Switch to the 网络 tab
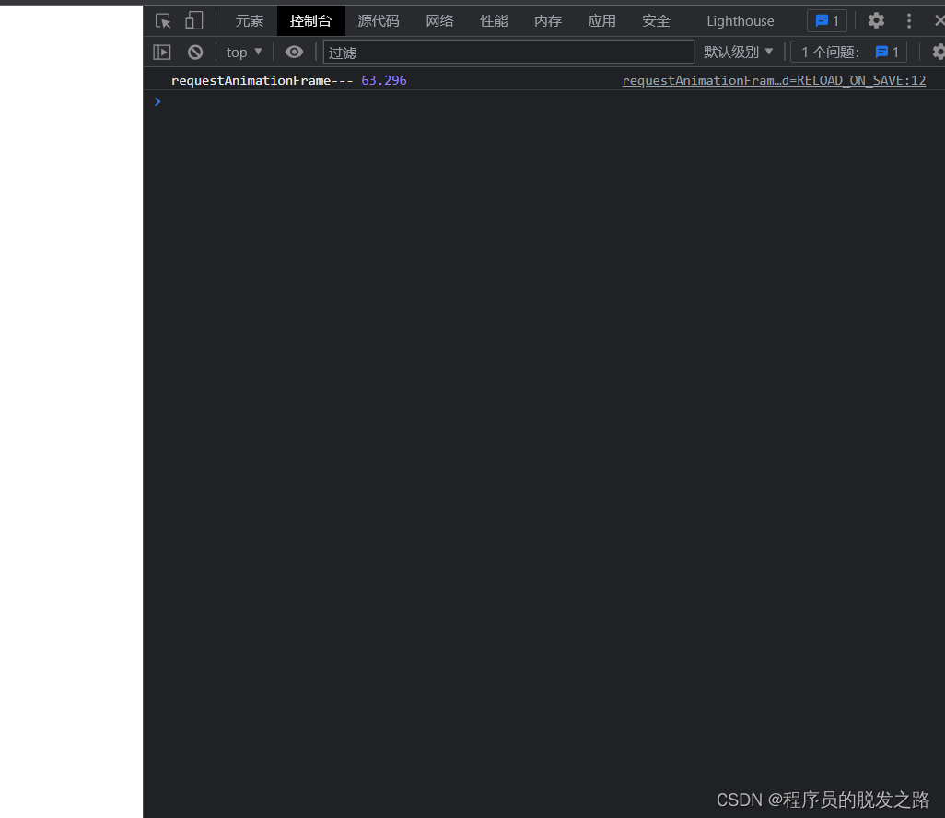The image size is (945, 818). tap(439, 20)
